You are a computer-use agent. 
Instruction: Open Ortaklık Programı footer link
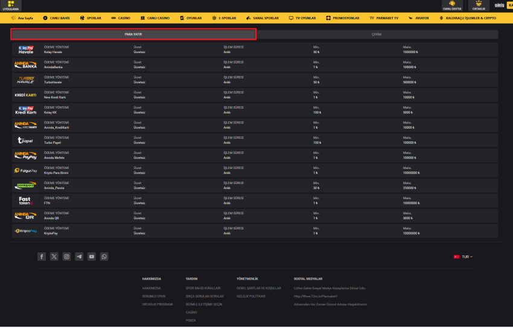pos(158,304)
